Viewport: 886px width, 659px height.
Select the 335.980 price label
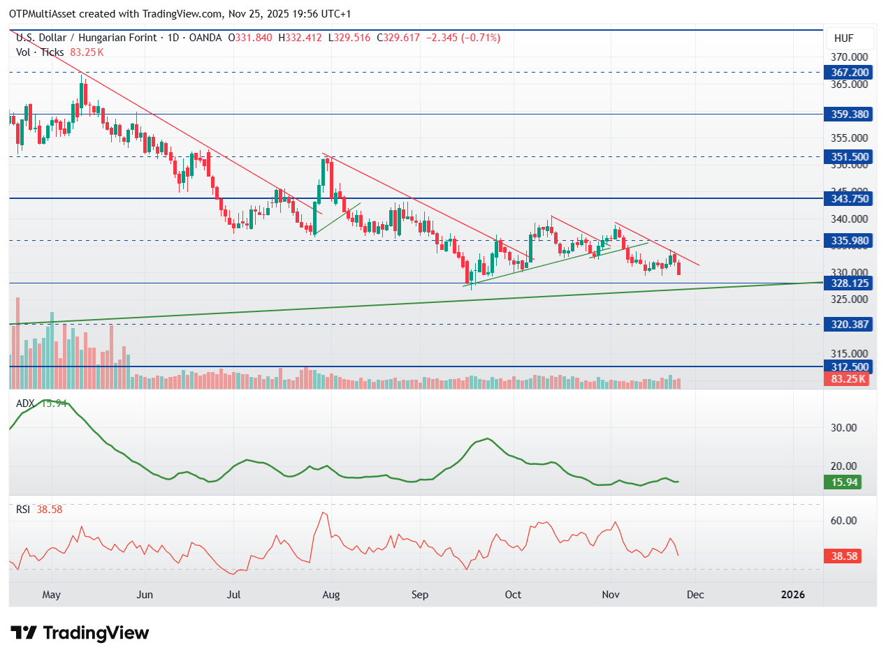tap(849, 241)
